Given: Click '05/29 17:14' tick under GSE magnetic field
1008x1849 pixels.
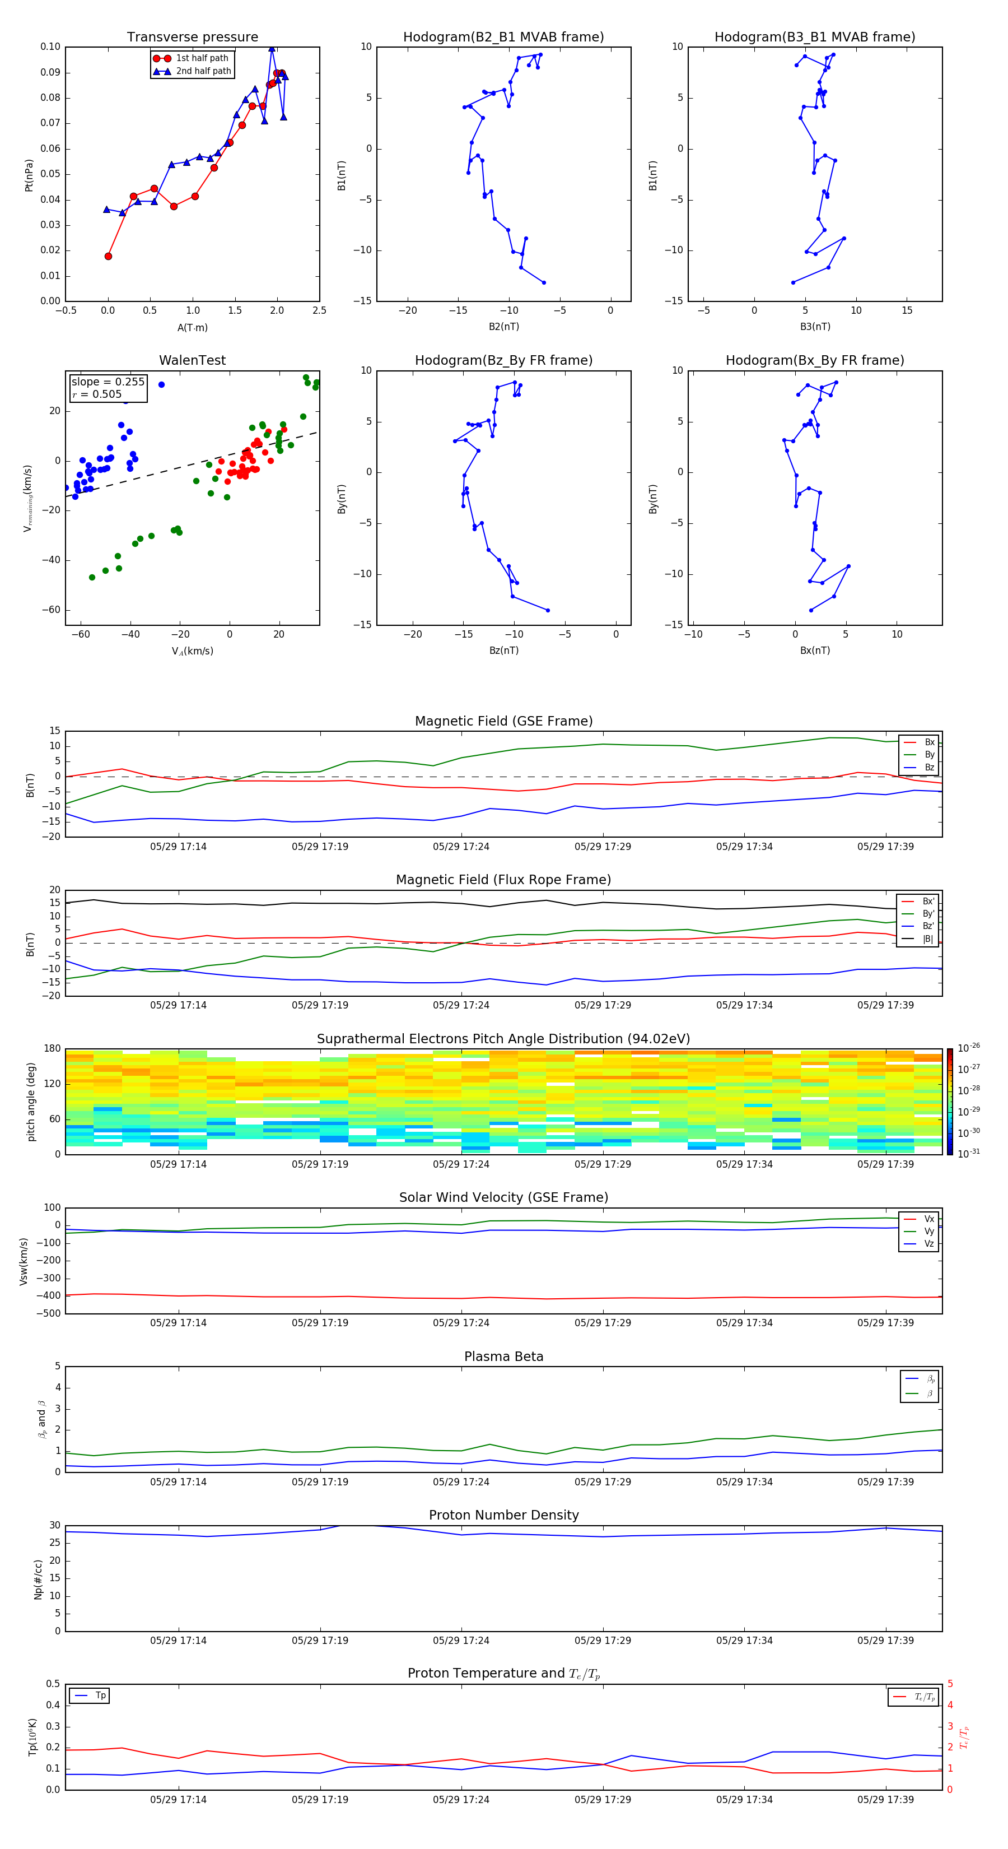Looking at the screenshot, I should click(x=178, y=847).
